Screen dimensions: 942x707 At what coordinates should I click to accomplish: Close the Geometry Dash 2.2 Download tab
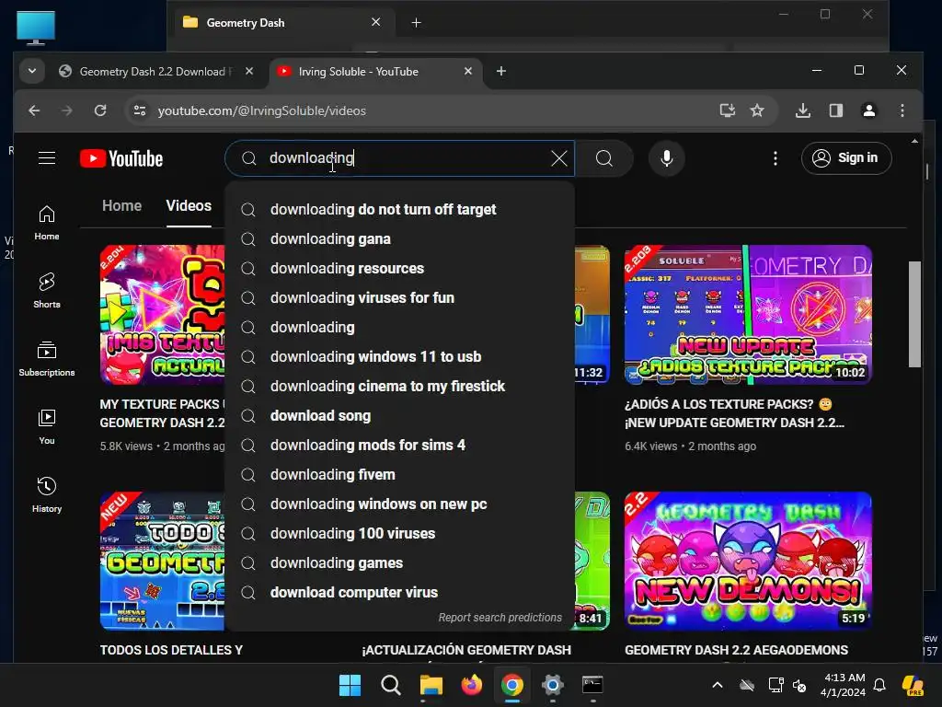[249, 71]
